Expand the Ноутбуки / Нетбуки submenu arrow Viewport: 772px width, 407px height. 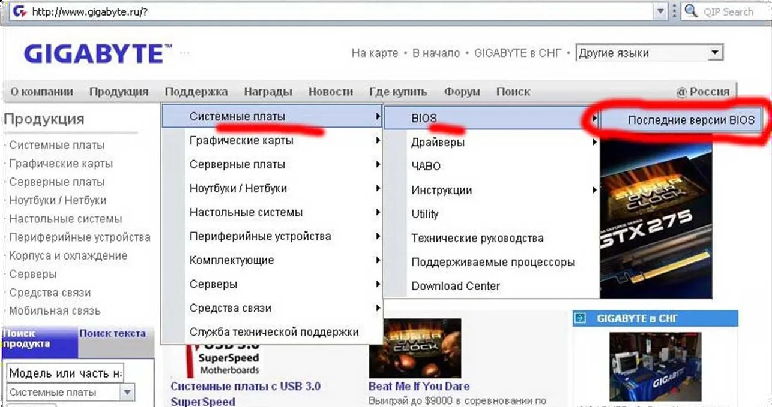[x=378, y=188]
